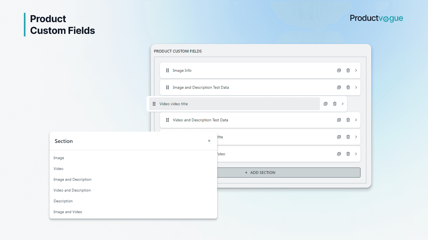
Task: Duplicate Image and Description Test Data section
Action: tap(339, 87)
